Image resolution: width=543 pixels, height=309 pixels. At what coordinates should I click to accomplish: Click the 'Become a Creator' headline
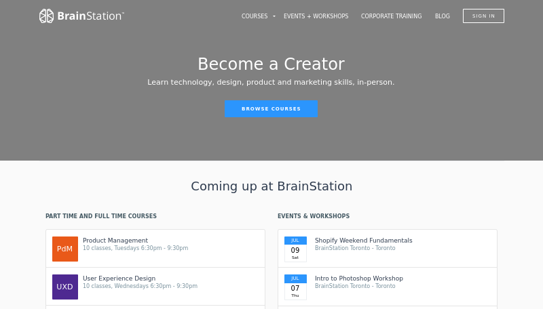point(271,64)
